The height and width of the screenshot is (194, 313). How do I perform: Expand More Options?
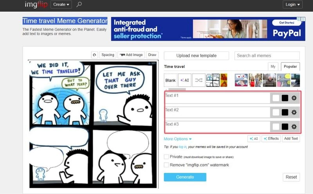click(x=178, y=139)
